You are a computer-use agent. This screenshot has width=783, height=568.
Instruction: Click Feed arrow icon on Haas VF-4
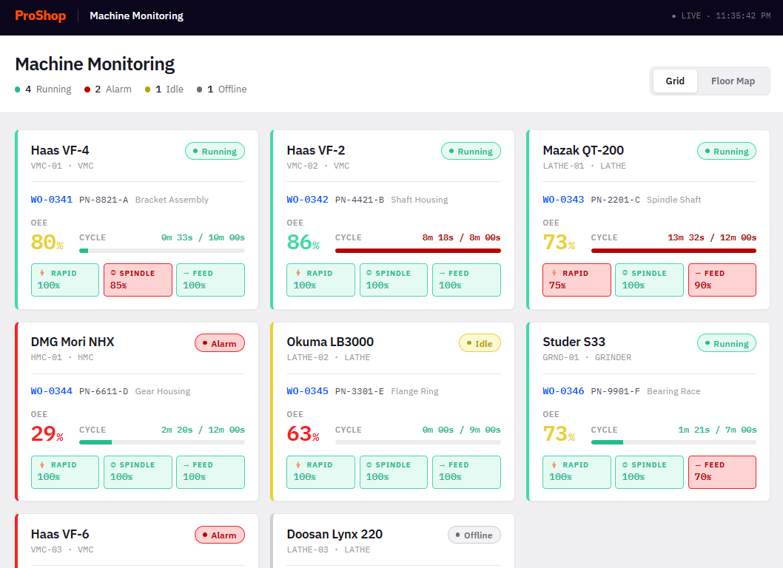(186, 273)
